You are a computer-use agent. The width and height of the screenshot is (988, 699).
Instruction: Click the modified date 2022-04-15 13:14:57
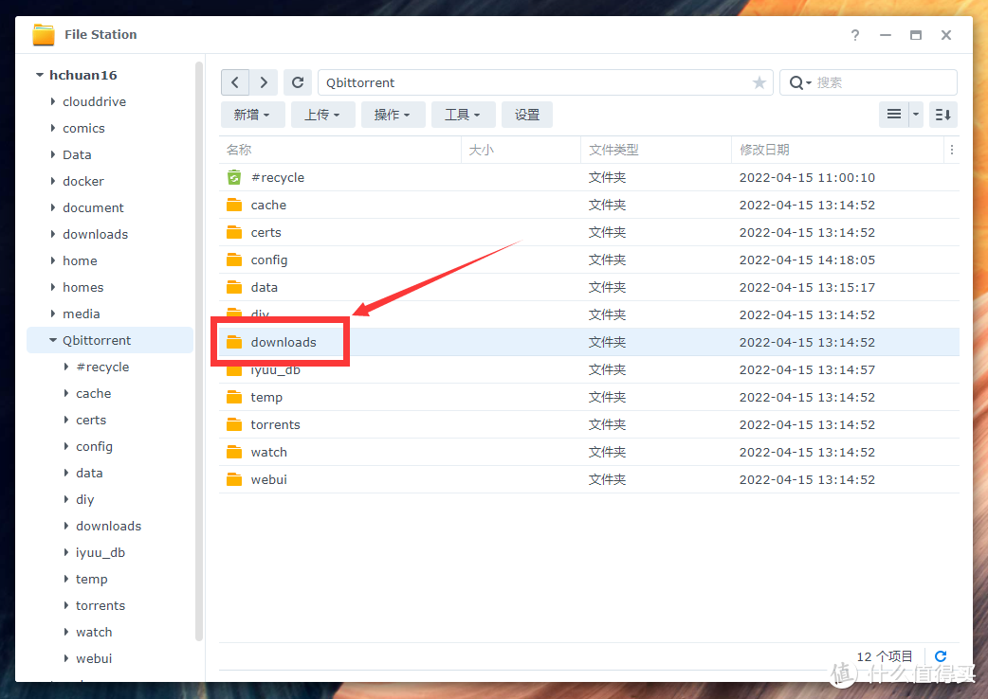coord(807,370)
